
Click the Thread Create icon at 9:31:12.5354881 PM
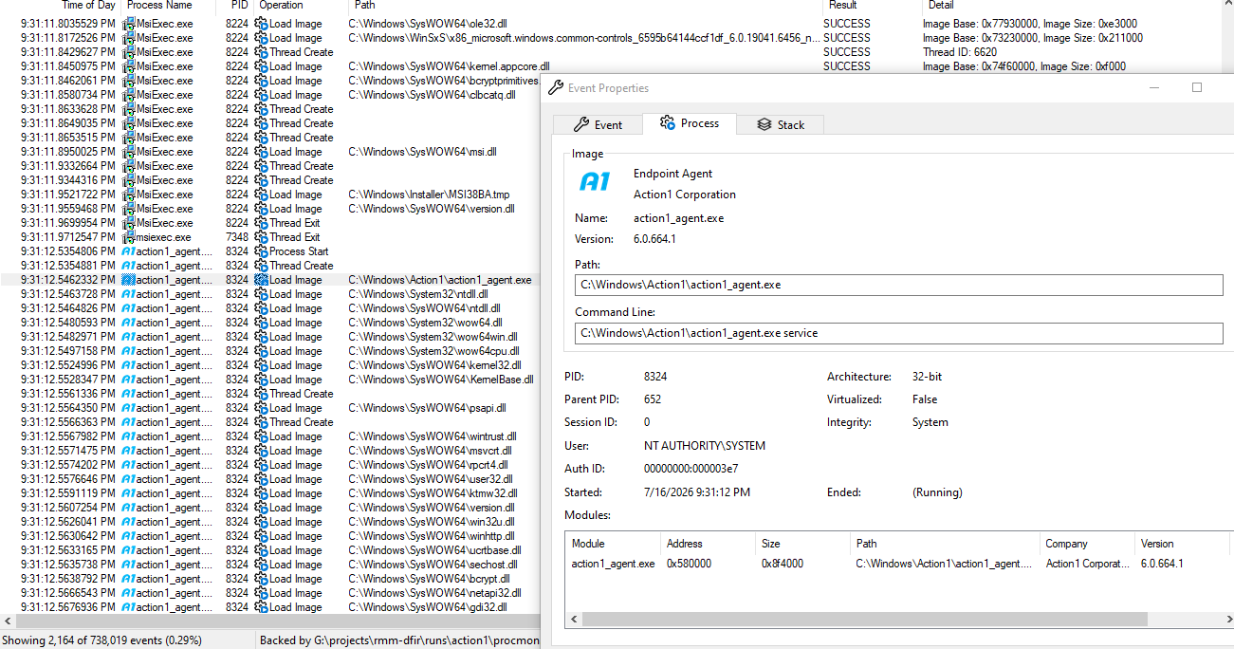(x=261, y=266)
